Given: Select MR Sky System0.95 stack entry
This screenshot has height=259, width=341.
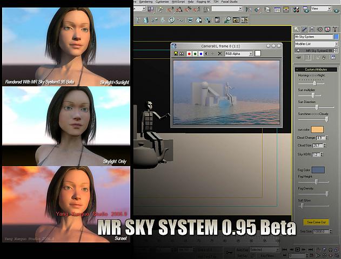Looking at the screenshot, I should 316,51.
